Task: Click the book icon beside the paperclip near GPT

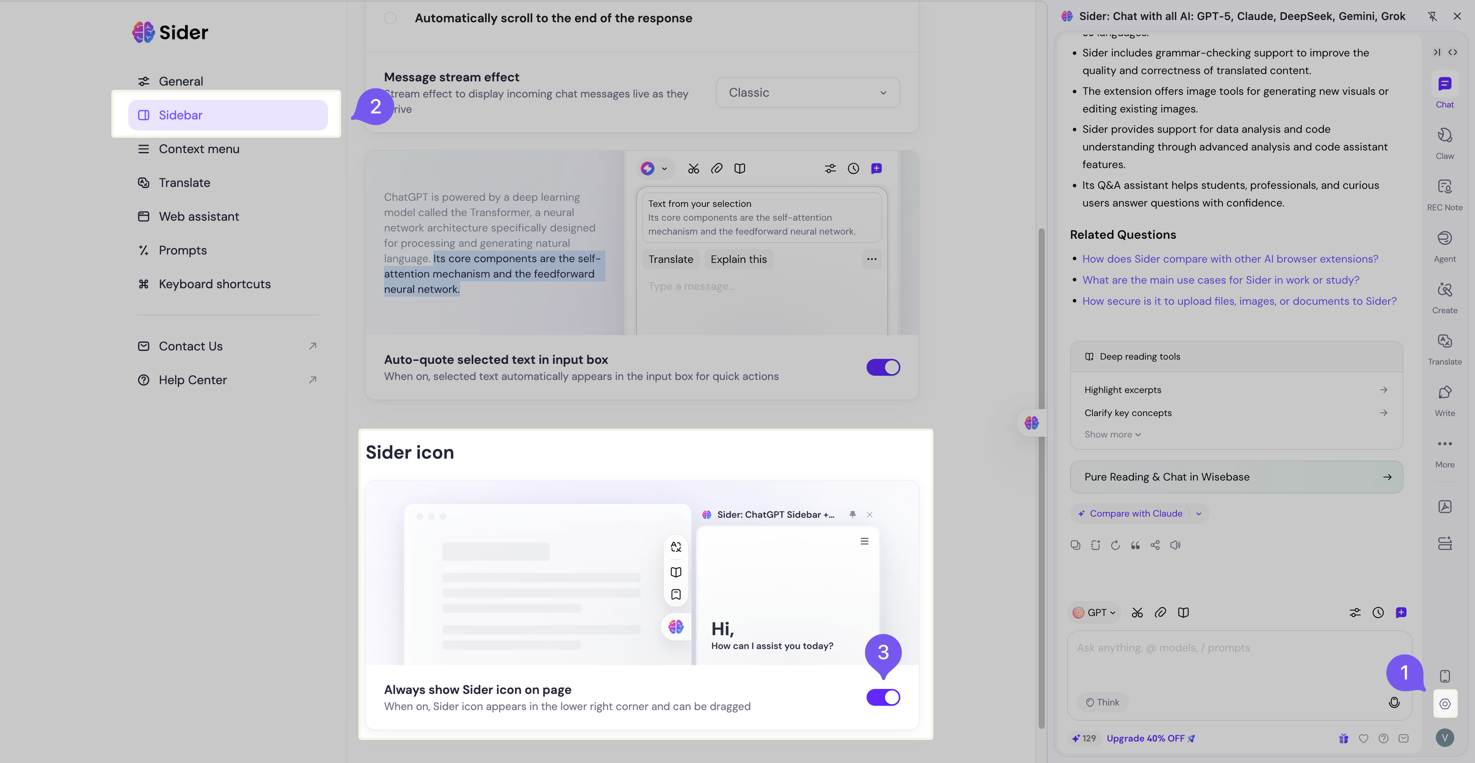Action: tap(1183, 613)
